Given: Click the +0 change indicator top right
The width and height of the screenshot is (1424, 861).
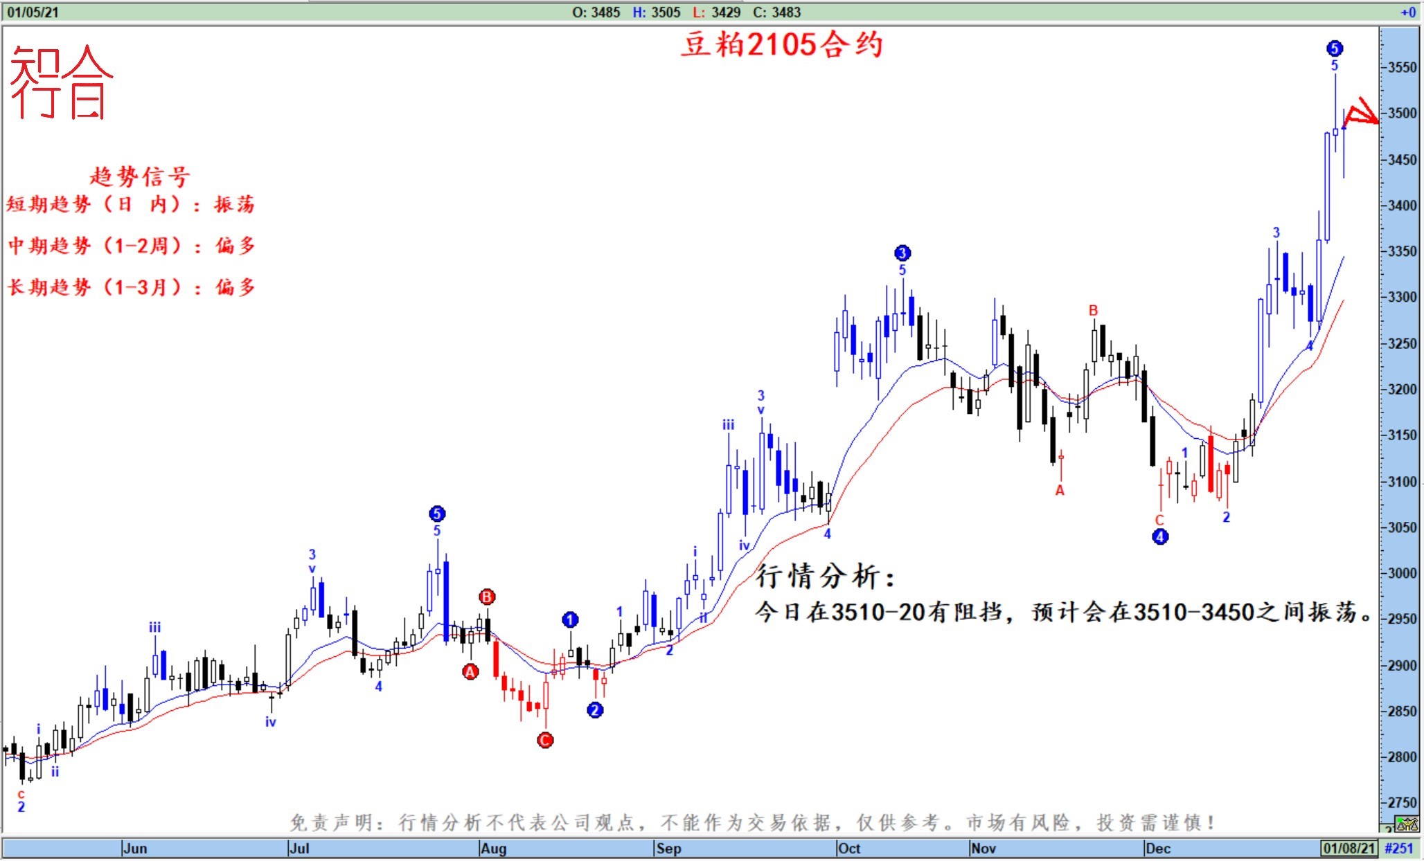Looking at the screenshot, I should coord(1408,12).
